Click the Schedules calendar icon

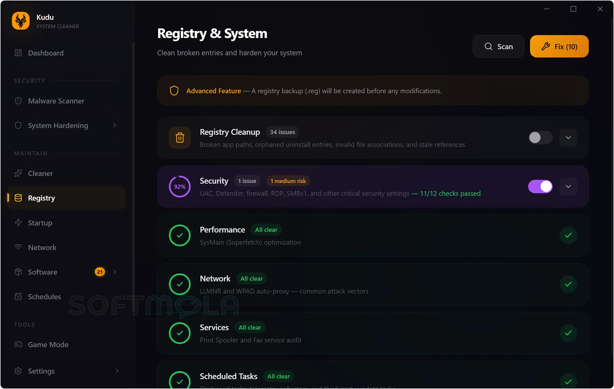(x=18, y=296)
